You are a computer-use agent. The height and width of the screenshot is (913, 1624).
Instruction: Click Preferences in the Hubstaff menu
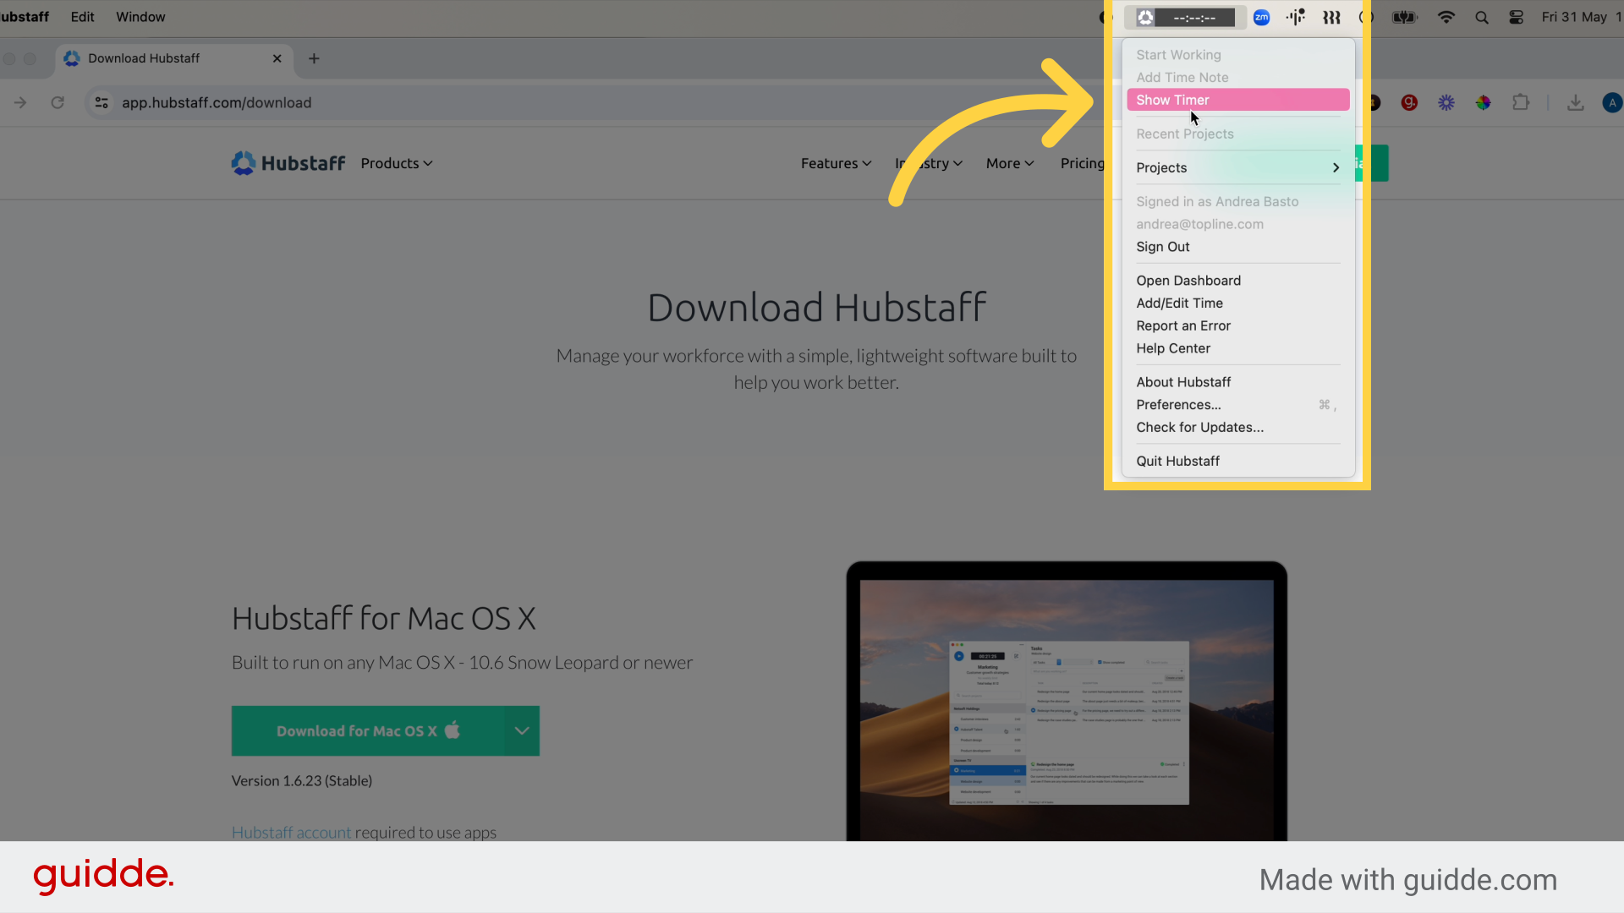point(1178,404)
